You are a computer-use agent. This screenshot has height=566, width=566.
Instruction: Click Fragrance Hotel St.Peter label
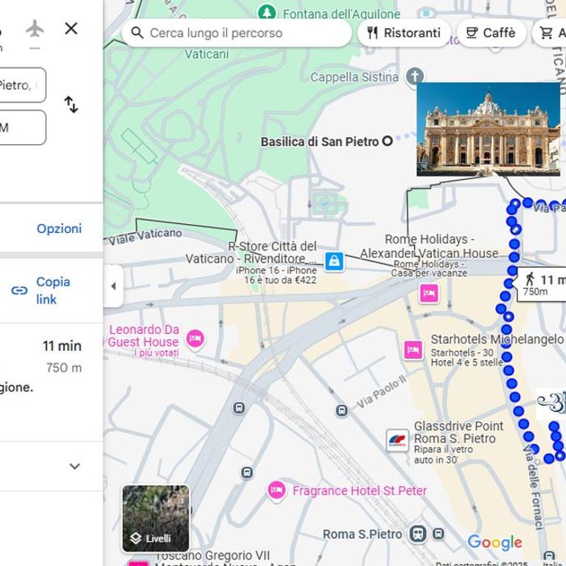point(360,491)
